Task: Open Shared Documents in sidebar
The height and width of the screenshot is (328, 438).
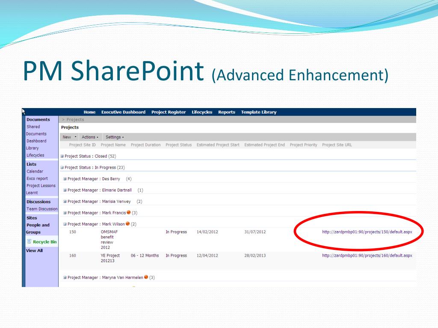Action: pos(36,130)
